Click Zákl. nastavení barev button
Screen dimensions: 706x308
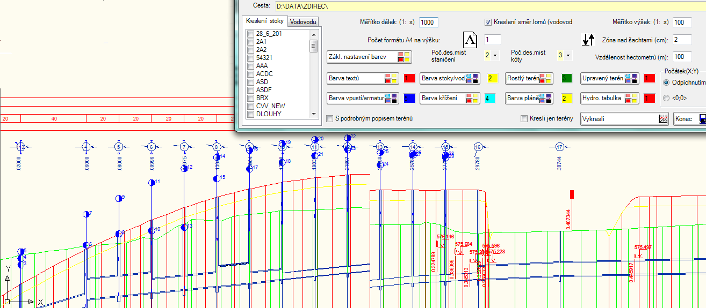pos(370,57)
